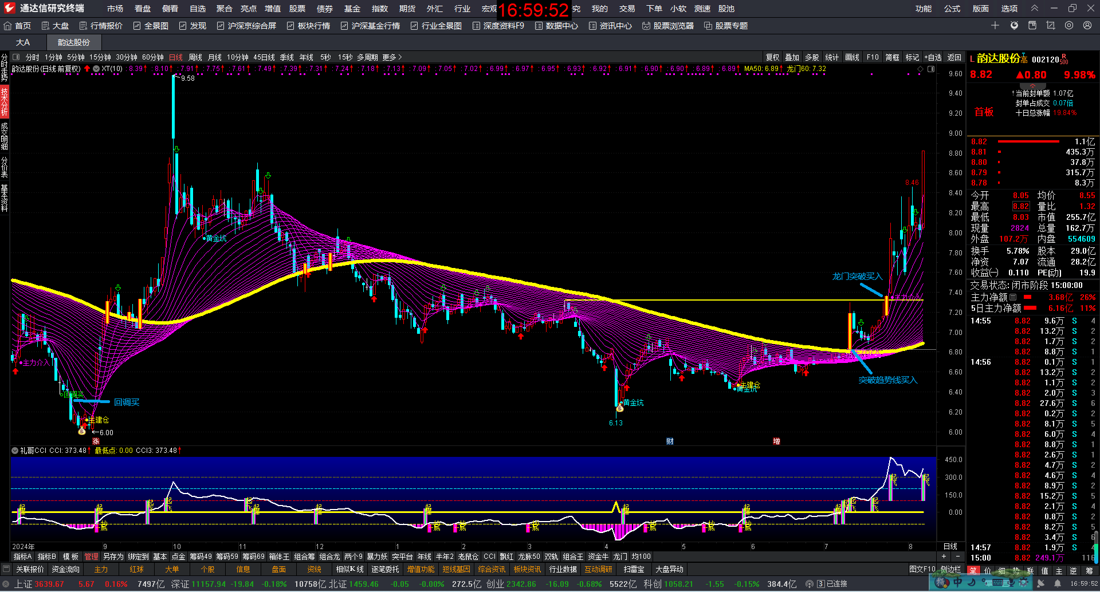Click the 技术分析 sidebar tab
Image resolution: width=1100 pixels, height=592 pixels.
click(5, 101)
